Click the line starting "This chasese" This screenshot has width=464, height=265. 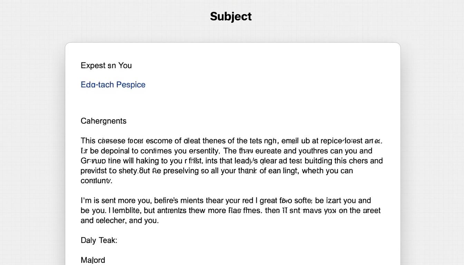point(231,141)
